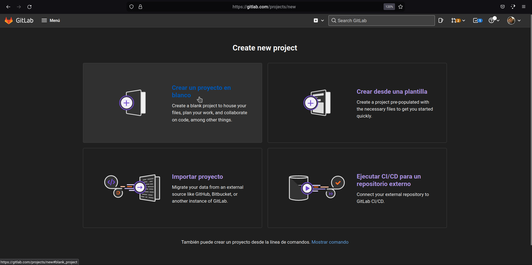Click 'Connect your external repository' description
The image size is (532, 265).
pyautogui.click(x=393, y=198)
